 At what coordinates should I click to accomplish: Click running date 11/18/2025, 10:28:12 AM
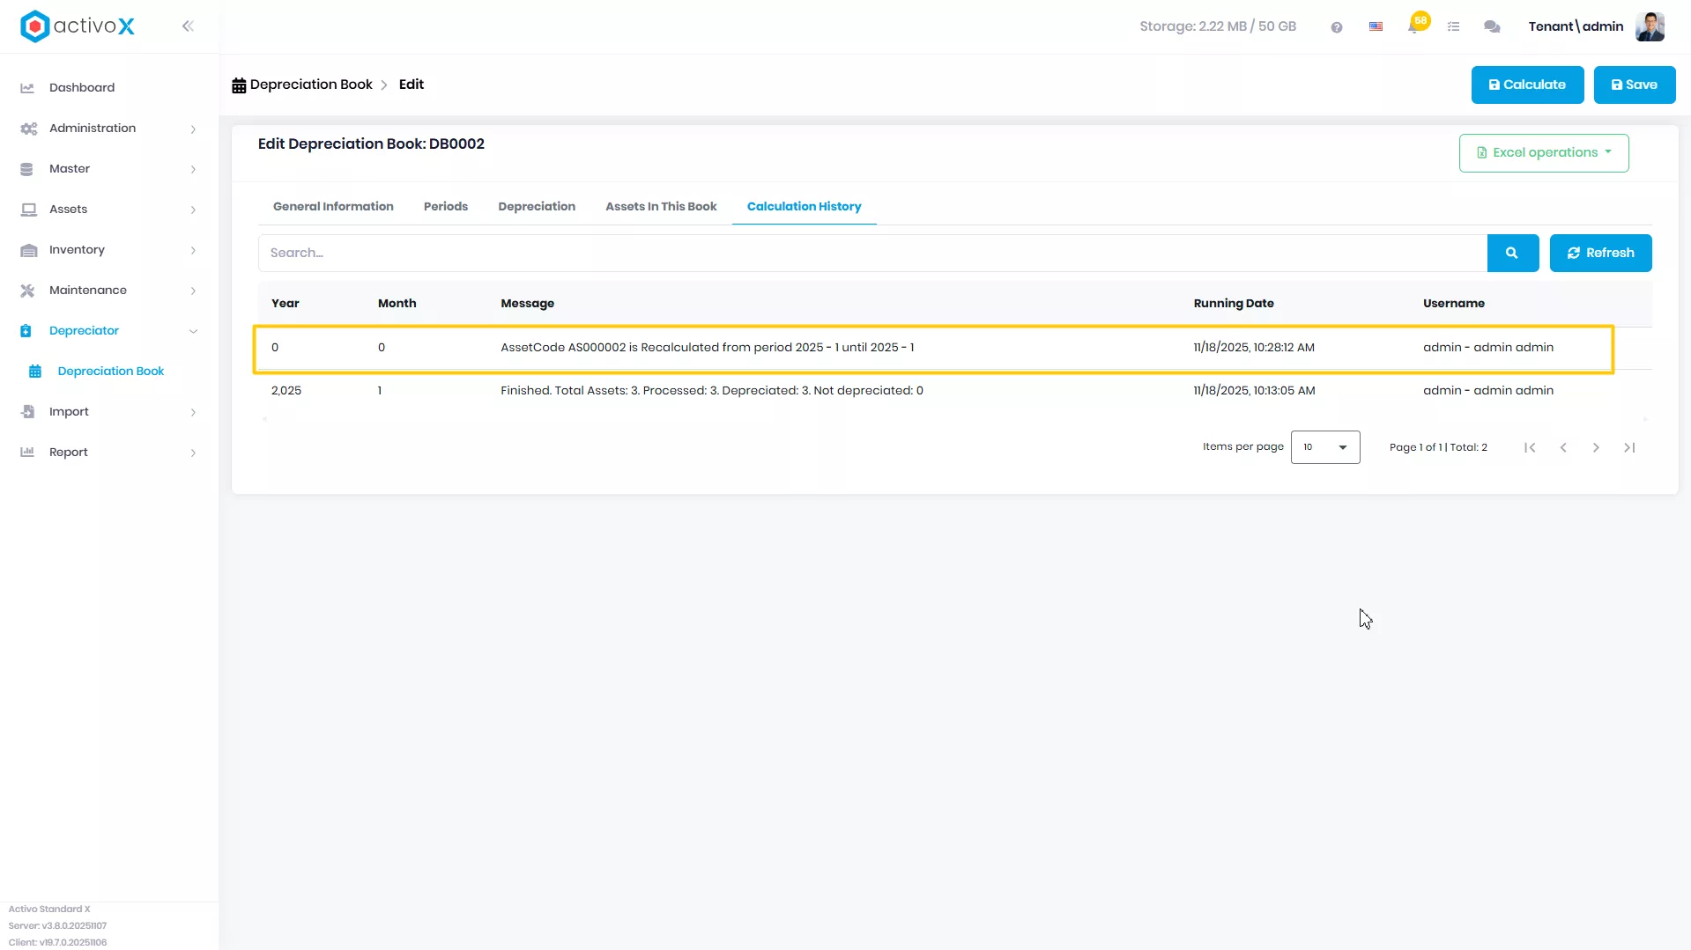pos(1254,348)
